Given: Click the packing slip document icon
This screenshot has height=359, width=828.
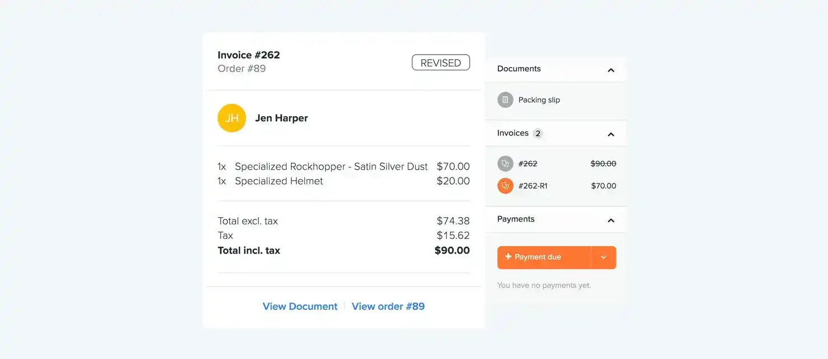Looking at the screenshot, I should (505, 99).
